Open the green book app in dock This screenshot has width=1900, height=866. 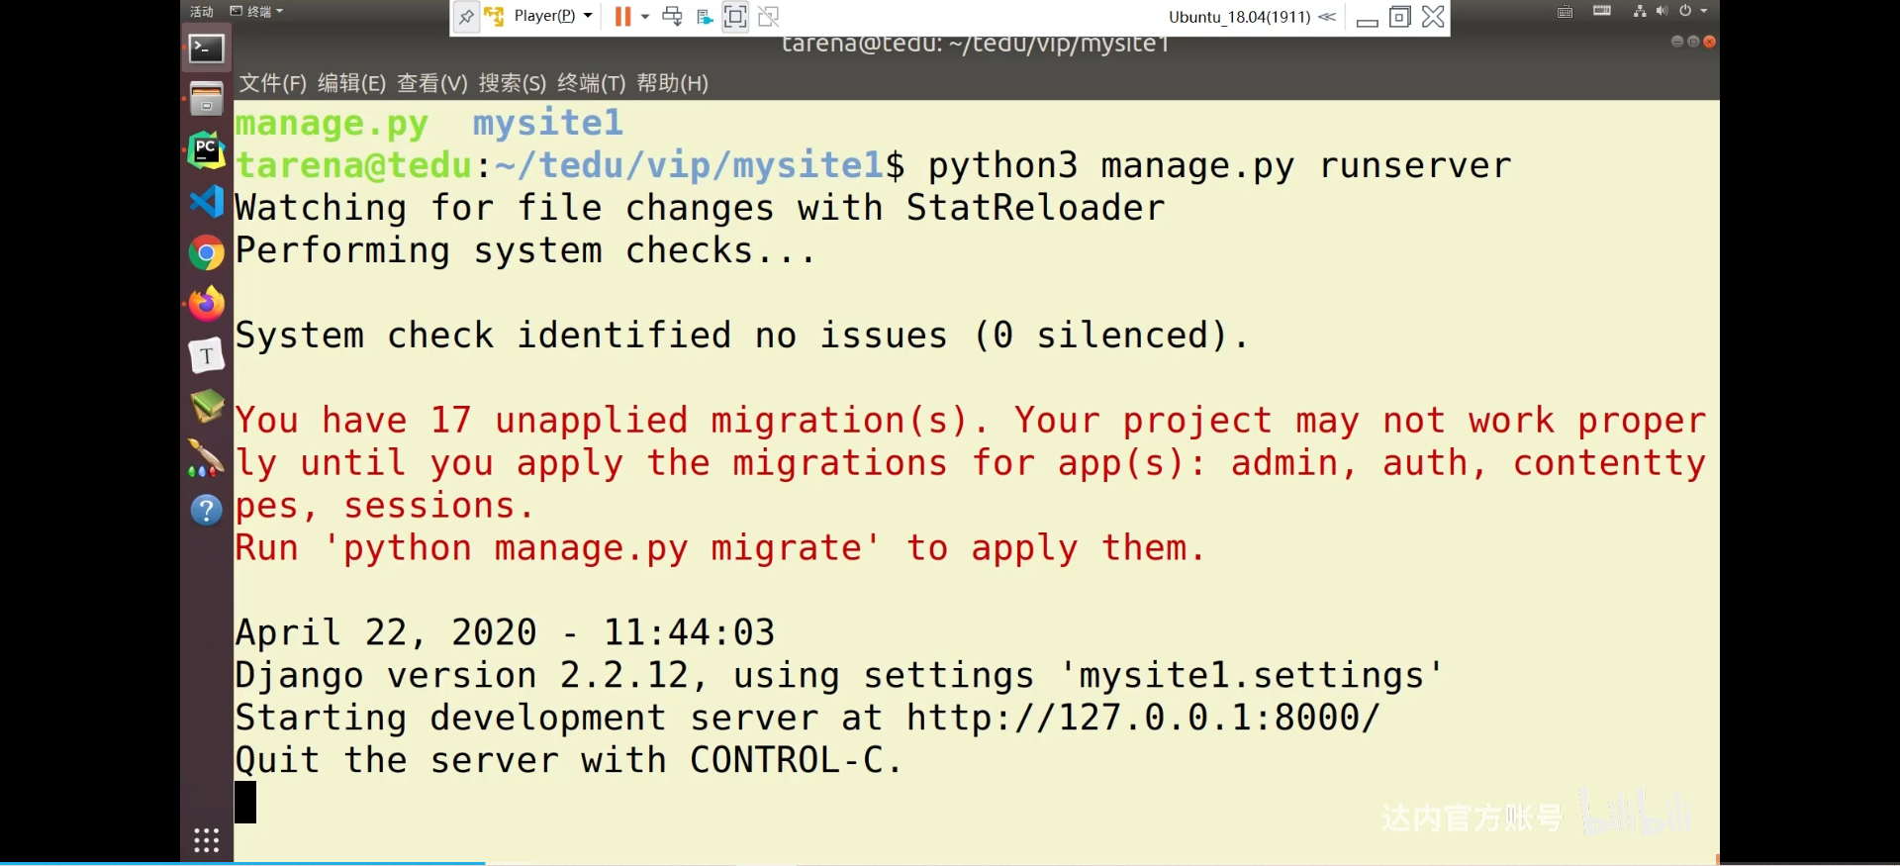coord(207,407)
